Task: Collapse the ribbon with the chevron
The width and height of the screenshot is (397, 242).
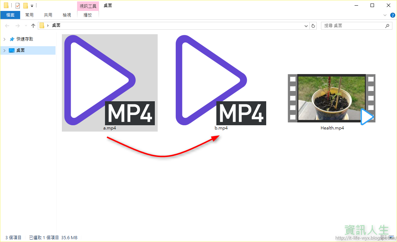Action: click(385, 15)
